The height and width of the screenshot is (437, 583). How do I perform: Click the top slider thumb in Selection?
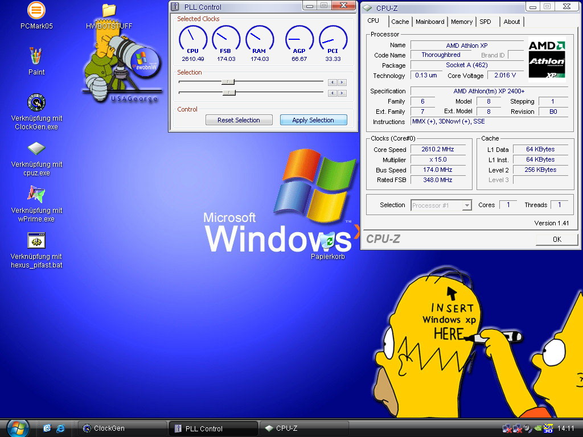click(x=228, y=82)
